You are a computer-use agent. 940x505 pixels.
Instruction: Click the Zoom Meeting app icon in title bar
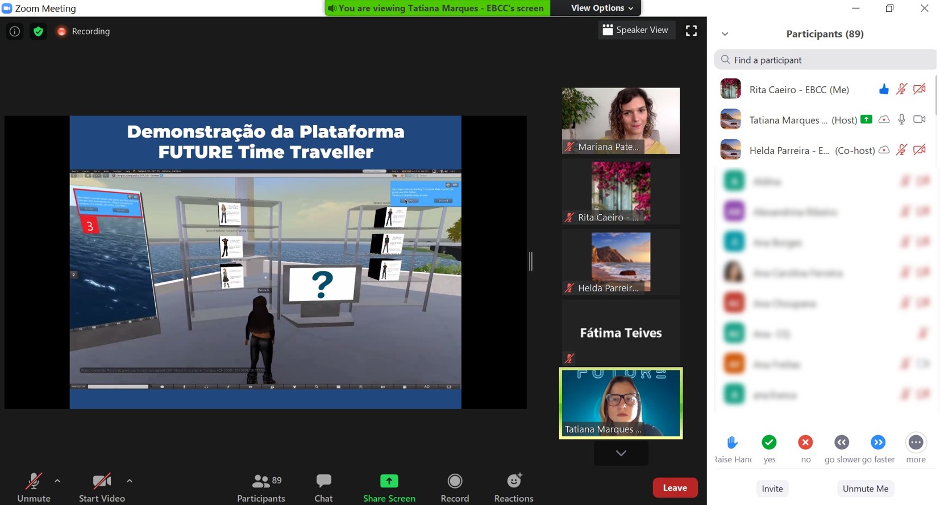coord(7,8)
